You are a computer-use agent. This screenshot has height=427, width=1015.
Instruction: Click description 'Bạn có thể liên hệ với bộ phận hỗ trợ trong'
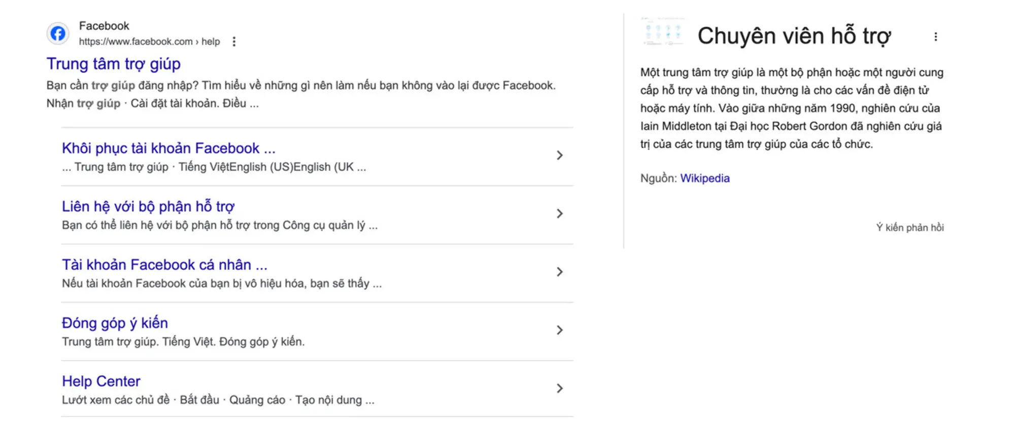click(x=220, y=225)
